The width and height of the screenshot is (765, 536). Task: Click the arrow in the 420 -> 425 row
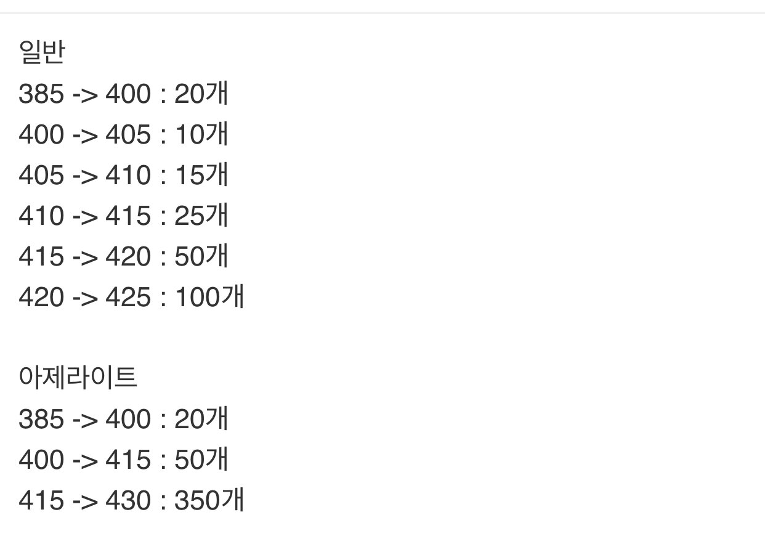coord(85,298)
